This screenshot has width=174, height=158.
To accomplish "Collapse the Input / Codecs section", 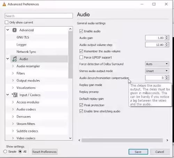I will point(8,95).
